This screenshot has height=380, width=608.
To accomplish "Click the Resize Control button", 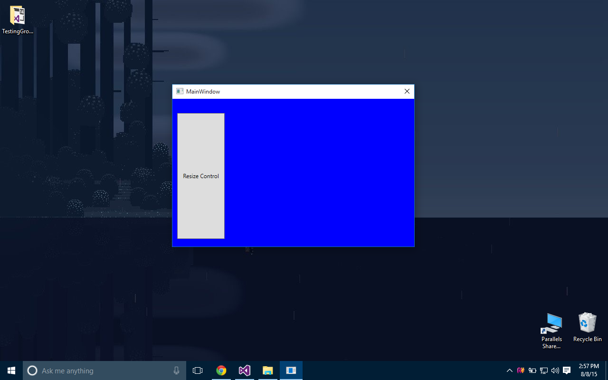I will click(x=200, y=176).
